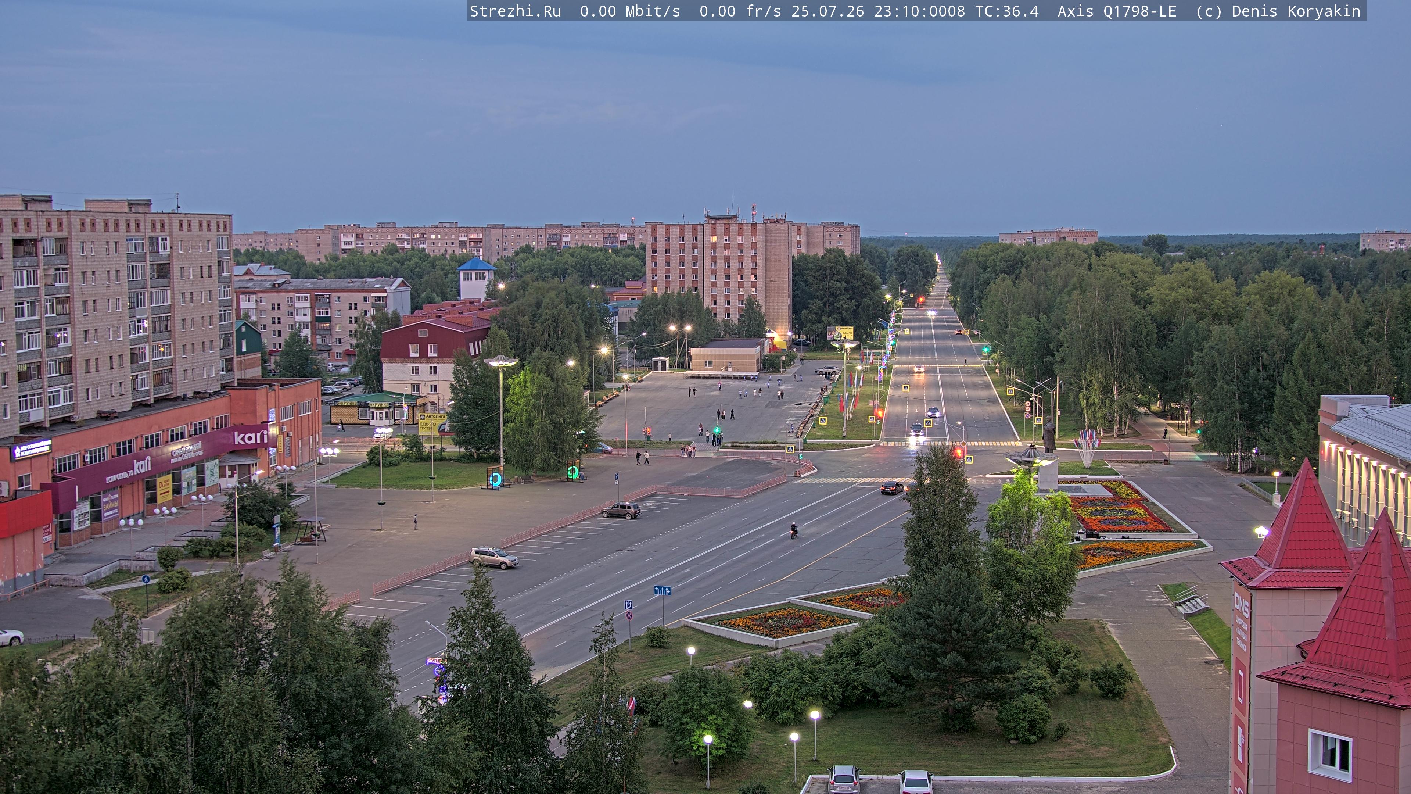Click the "23:10:0008" time stamp

coord(919,11)
